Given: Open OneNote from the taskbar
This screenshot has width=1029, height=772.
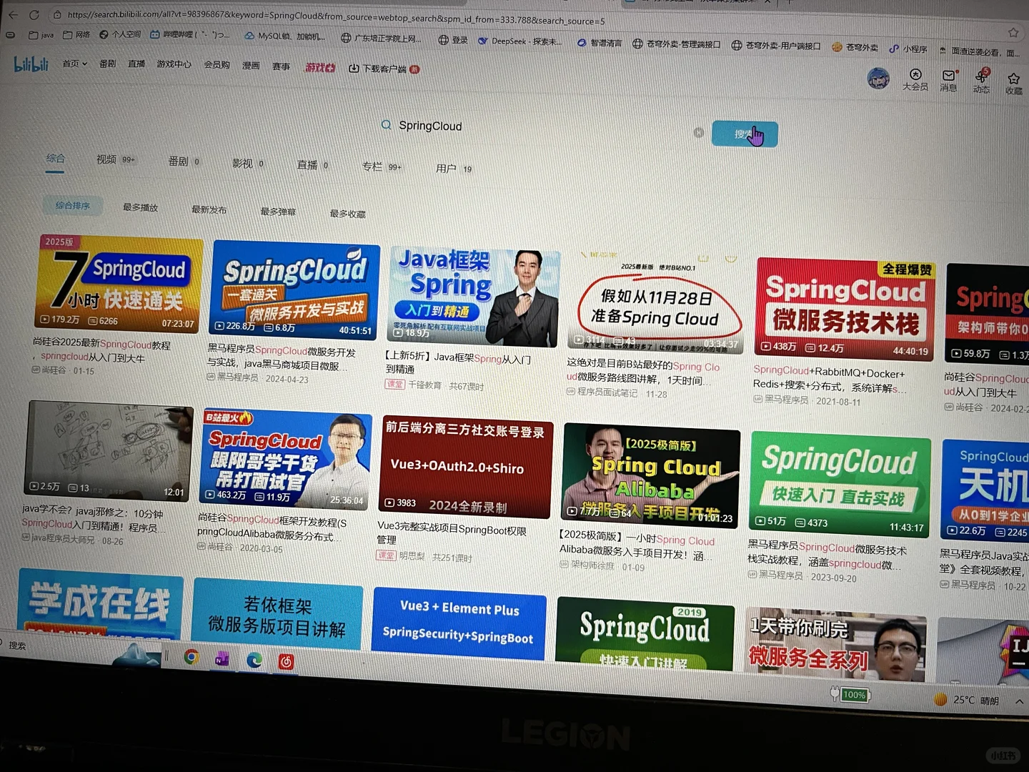Looking at the screenshot, I should 223,658.
